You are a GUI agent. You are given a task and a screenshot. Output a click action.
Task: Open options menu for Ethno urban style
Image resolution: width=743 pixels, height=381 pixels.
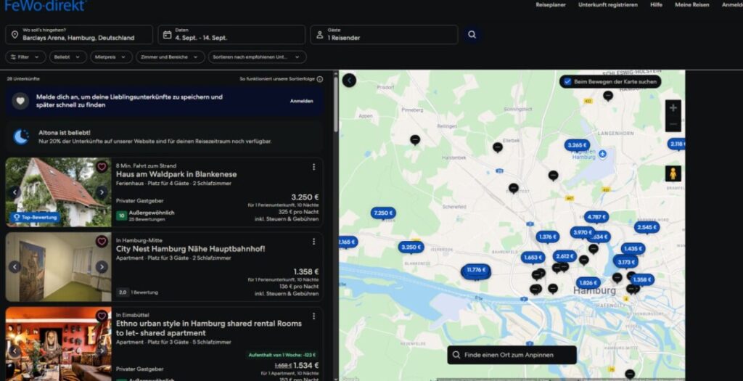(313, 316)
